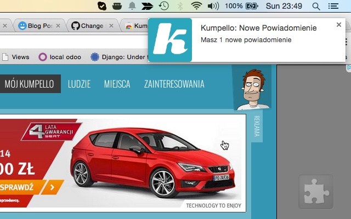Viewport: 351px width, 219px height.
Task: Open the Bluetooth status menu
Action: [180, 6]
